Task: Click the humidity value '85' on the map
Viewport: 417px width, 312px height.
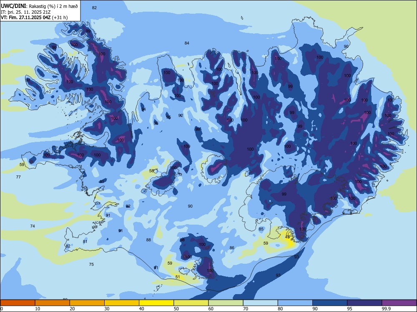Action: coord(261,229)
